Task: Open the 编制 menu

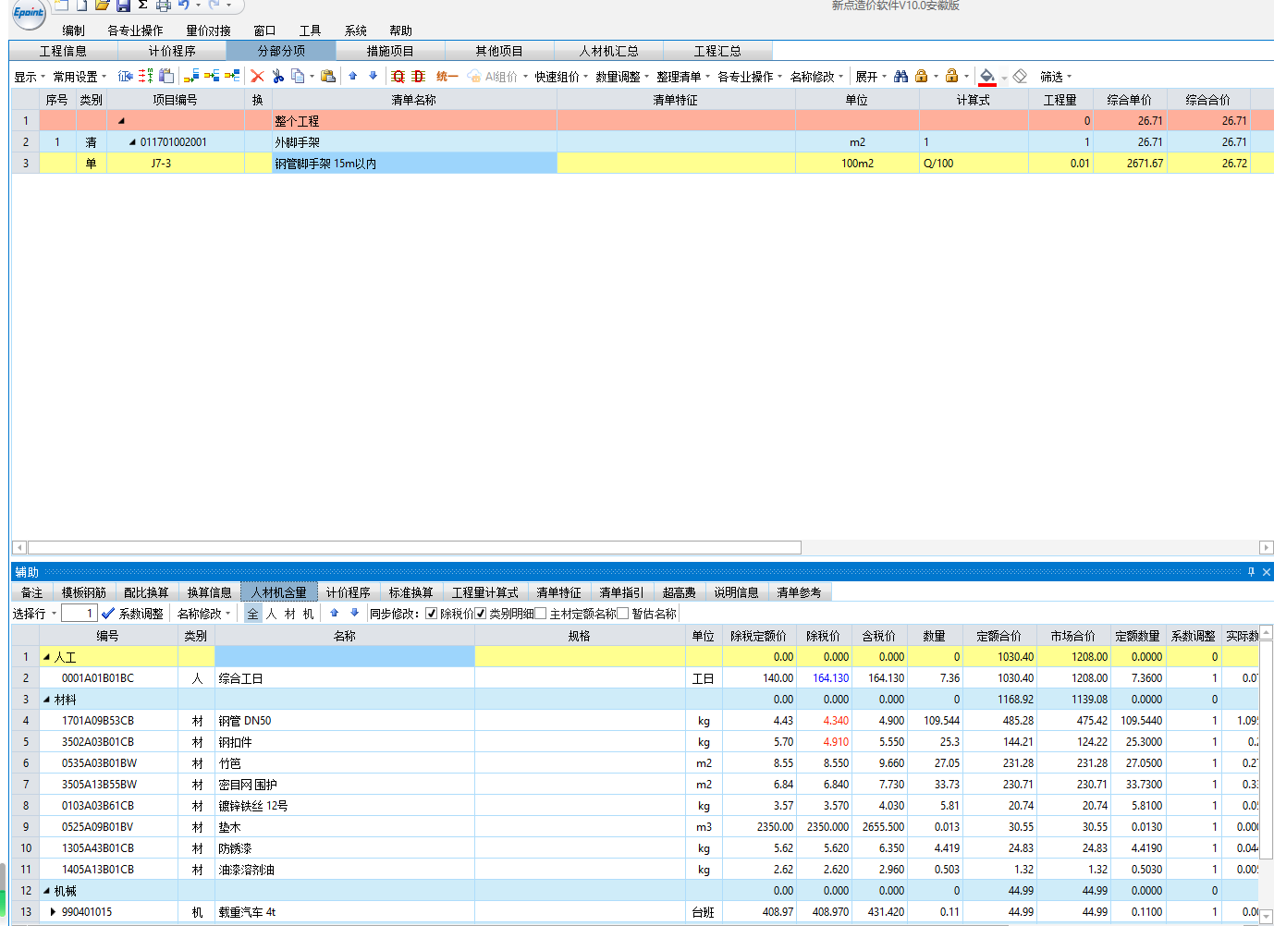Action: [74, 30]
